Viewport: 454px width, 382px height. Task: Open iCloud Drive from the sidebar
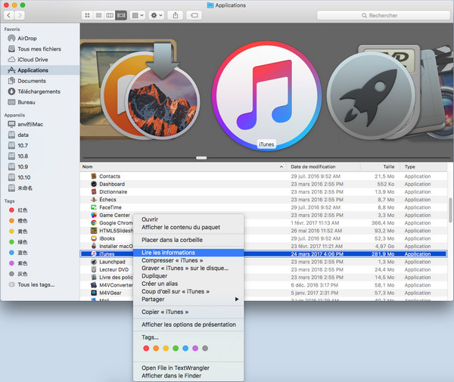pyautogui.click(x=32, y=59)
